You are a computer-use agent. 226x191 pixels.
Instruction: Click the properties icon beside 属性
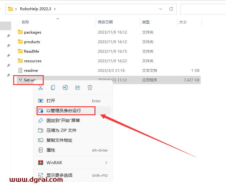point(41,150)
